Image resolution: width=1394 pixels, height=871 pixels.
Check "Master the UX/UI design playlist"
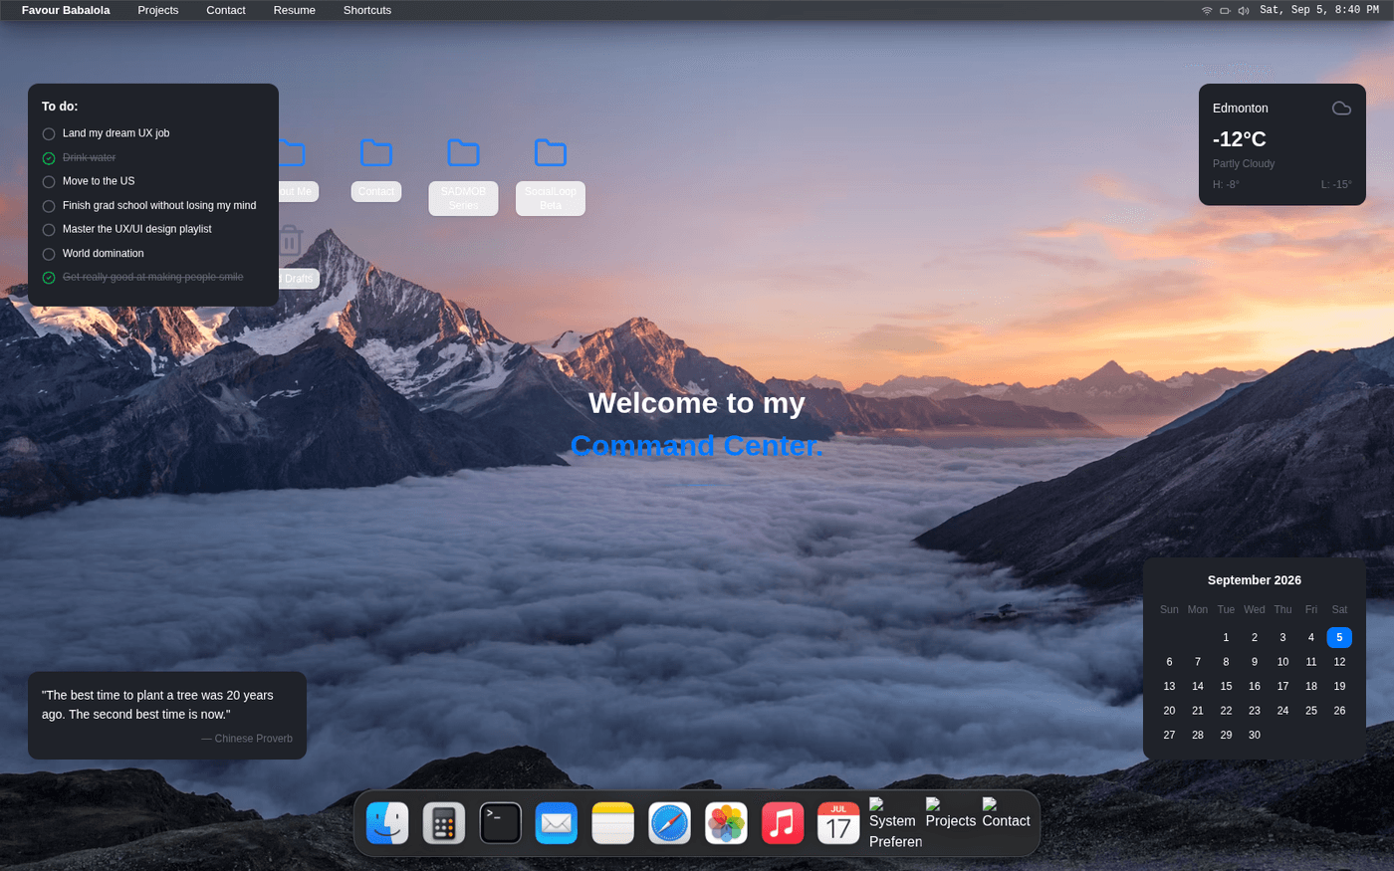coord(49,230)
